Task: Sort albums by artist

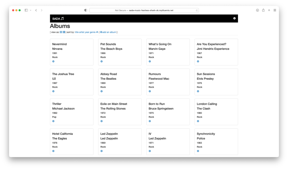Action: 82,32
